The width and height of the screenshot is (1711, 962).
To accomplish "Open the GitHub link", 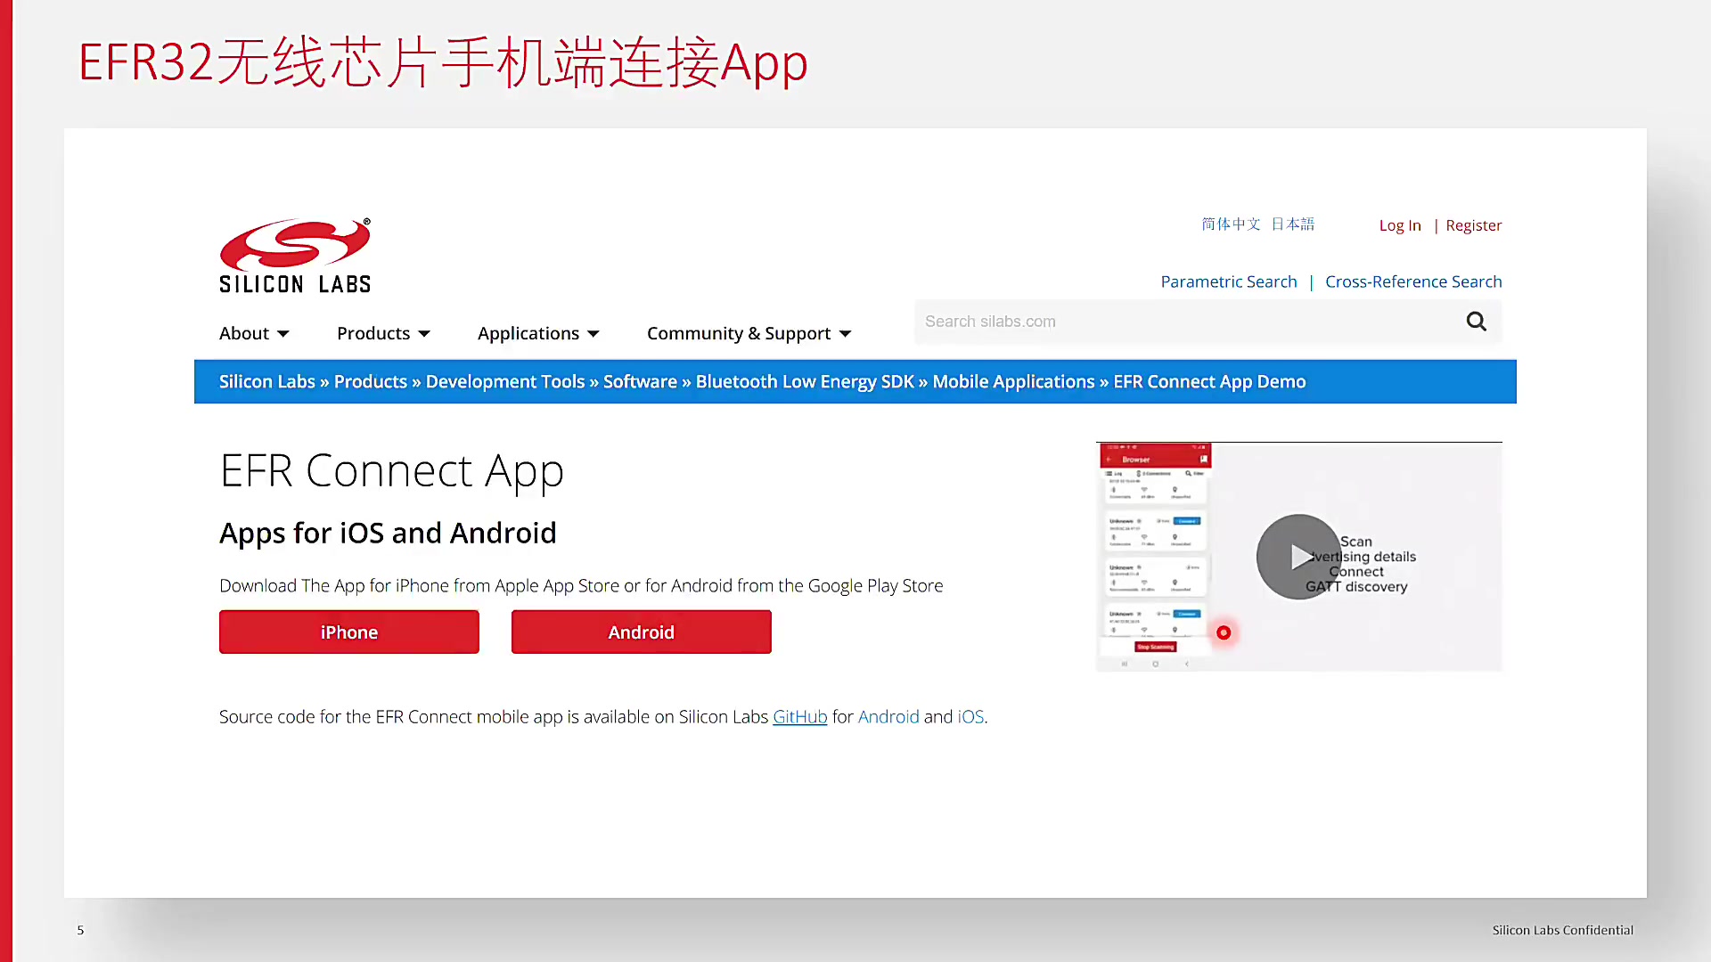I will [x=799, y=717].
